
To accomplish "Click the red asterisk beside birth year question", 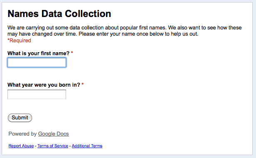I will (83, 84).
